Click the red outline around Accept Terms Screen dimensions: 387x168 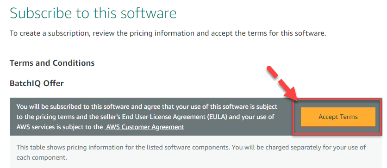click(x=337, y=117)
